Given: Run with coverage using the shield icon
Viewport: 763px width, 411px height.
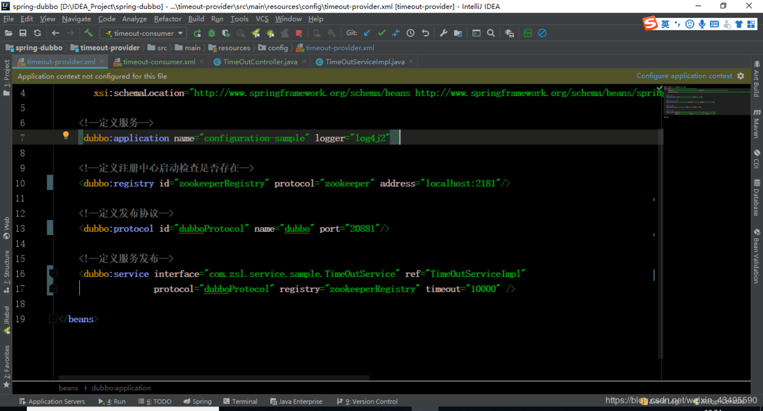Looking at the screenshot, I should [226, 33].
